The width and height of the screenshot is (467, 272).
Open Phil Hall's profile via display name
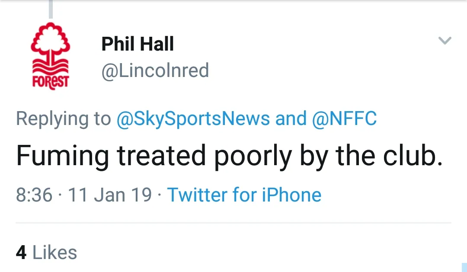pyautogui.click(x=138, y=44)
